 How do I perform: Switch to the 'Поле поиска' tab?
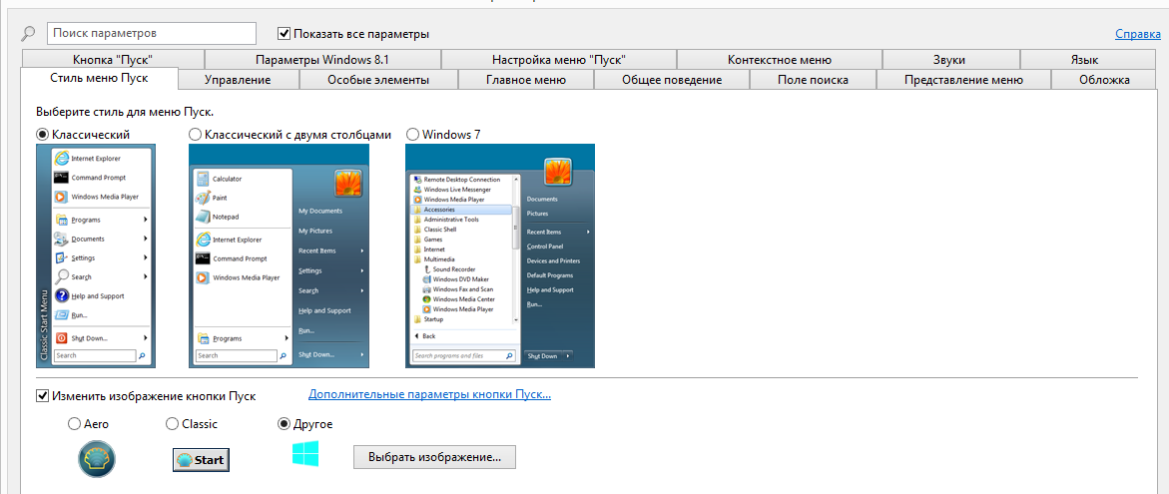[813, 80]
